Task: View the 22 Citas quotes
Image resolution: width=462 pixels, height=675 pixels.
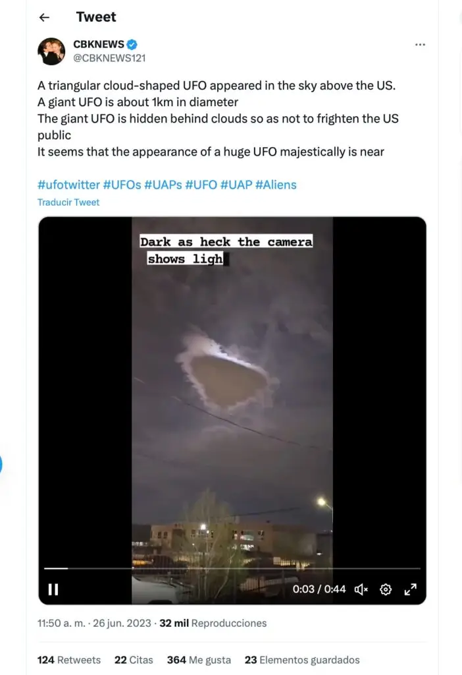Action: coord(134,660)
